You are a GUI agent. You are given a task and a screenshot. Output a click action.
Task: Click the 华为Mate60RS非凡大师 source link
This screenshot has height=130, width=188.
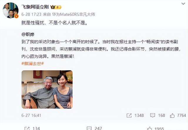[x=73, y=14]
